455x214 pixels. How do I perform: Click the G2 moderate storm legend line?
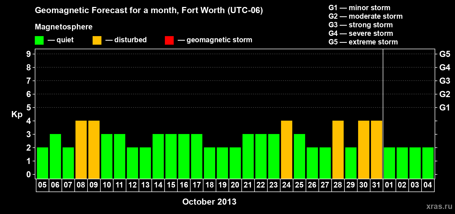pos(366,16)
